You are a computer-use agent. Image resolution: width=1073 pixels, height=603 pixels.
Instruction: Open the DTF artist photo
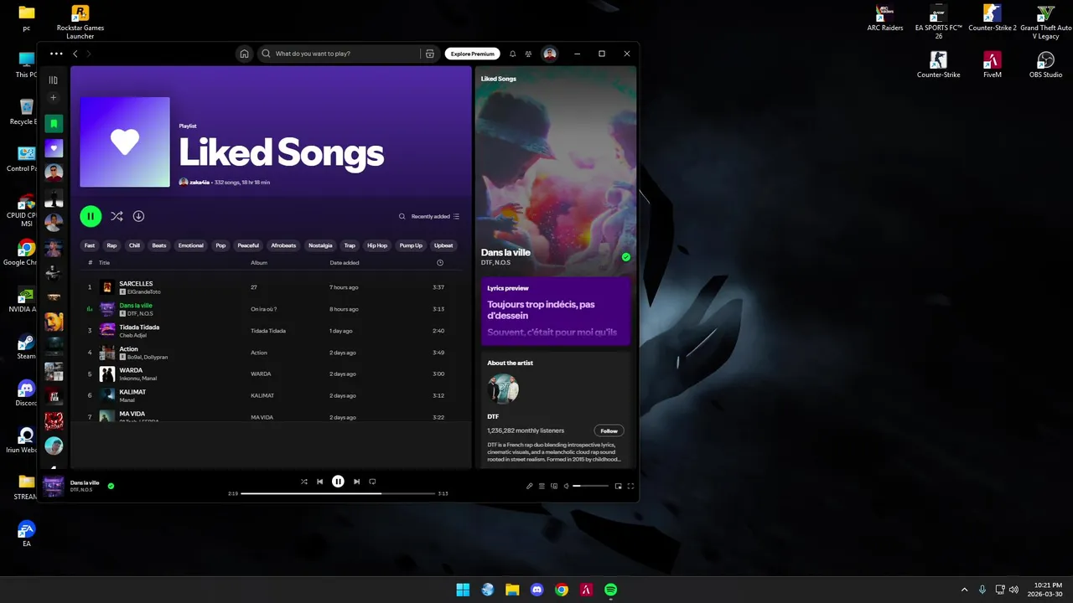pos(504,388)
